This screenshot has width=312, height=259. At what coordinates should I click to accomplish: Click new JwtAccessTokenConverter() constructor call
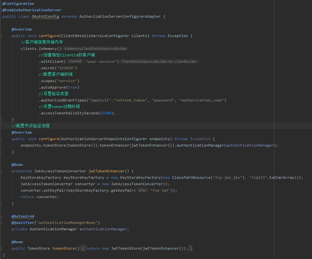tap(135, 184)
